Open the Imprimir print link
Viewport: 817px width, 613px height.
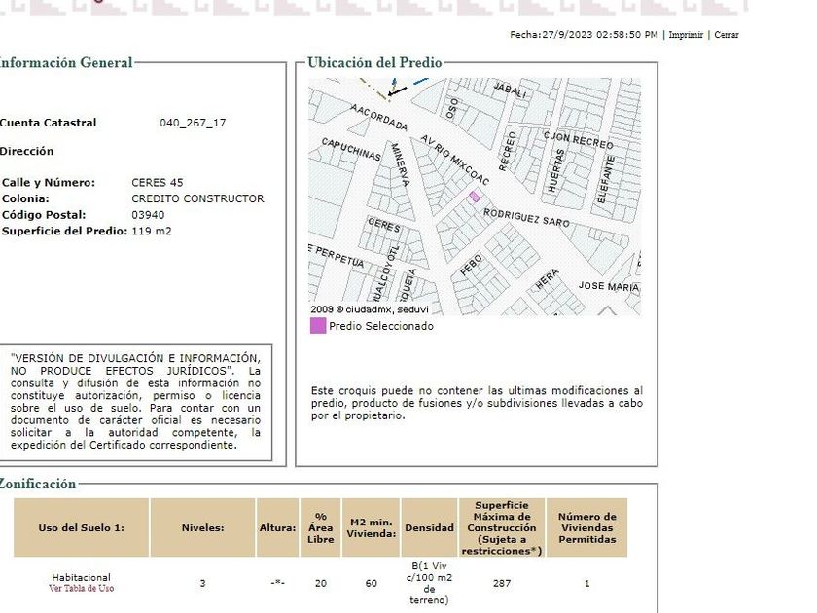click(686, 35)
